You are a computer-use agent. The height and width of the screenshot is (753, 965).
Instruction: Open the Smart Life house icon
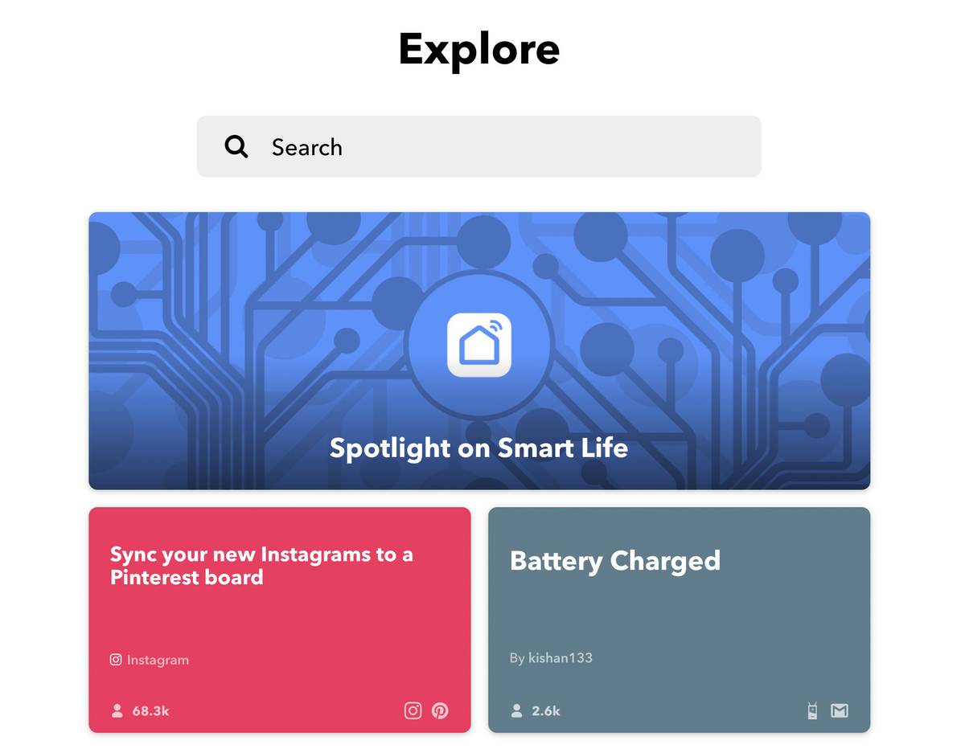479,345
